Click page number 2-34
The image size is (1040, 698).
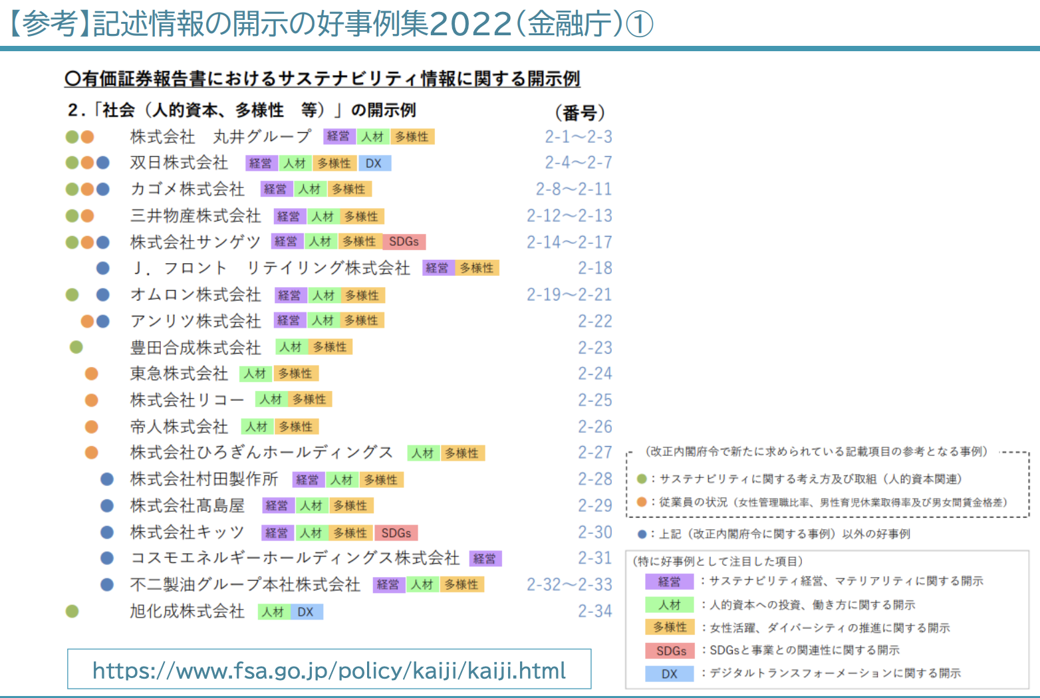pyautogui.click(x=594, y=611)
